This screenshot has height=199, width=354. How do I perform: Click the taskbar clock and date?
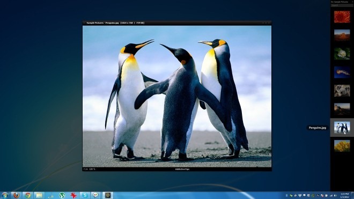pos(344,195)
